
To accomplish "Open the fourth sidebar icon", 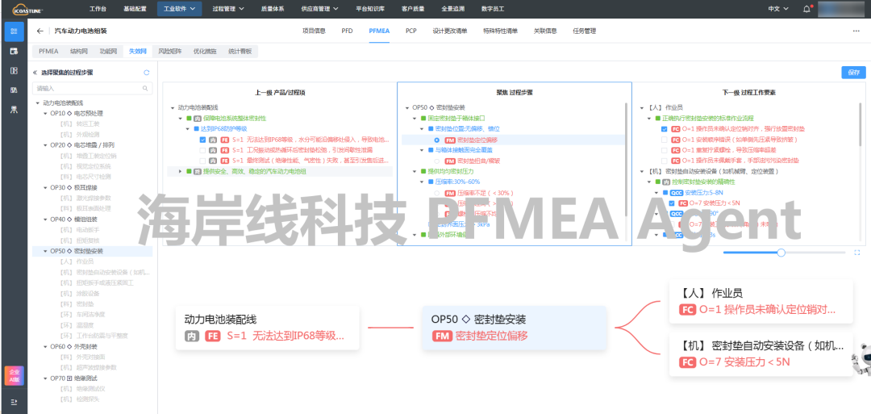I will click(x=14, y=90).
